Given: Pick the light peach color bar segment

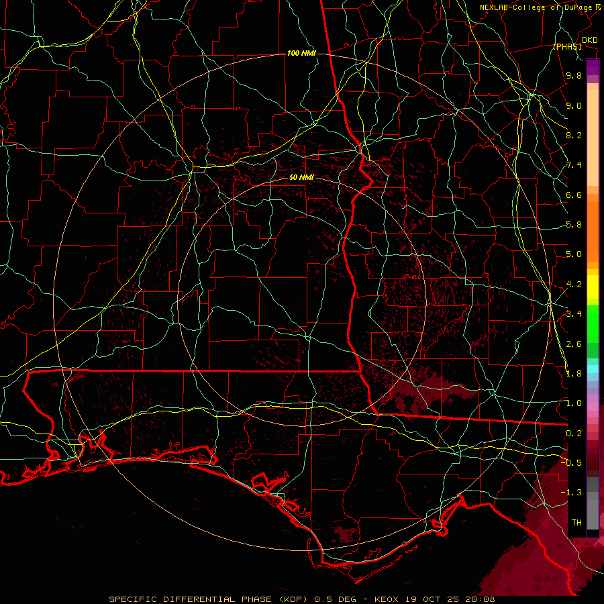Looking at the screenshot, I should pyautogui.click(x=593, y=138).
